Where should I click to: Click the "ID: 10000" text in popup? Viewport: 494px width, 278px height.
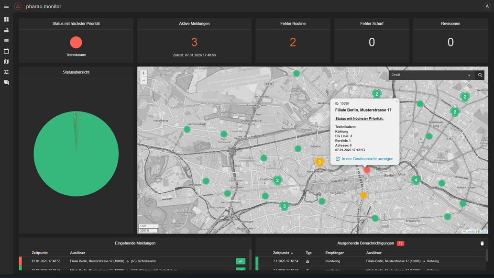tap(342, 103)
